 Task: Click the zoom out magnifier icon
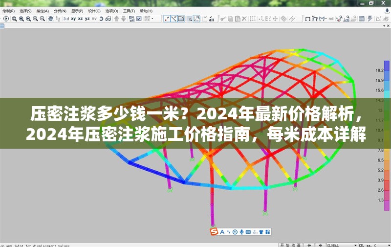pyautogui.click(x=43, y=19)
